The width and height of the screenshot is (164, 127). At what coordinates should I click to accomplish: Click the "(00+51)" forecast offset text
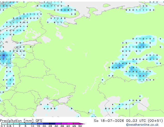coord(155,121)
